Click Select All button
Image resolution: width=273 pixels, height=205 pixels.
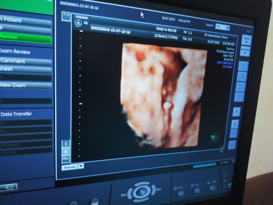[x=246, y=40]
